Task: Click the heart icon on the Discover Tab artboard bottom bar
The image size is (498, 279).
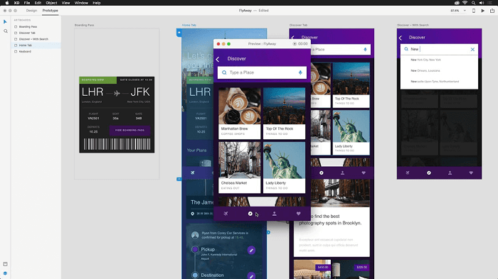Action: 364,173
